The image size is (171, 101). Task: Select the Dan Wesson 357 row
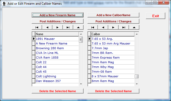pyautogui.click(x=57, y=81)
